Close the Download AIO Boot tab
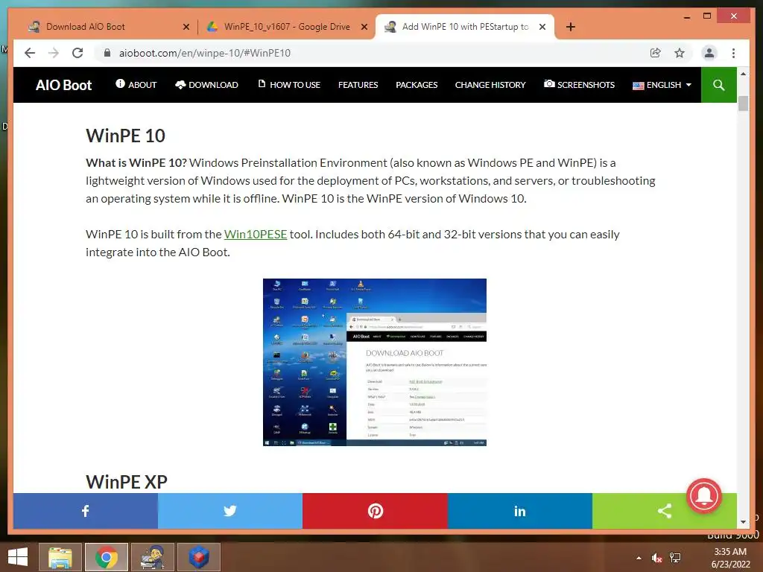The height and width of the screenshot is (572, 763). [186, 28]
